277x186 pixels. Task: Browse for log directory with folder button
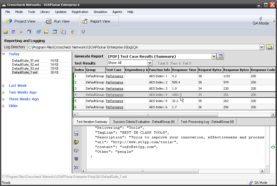pos(270,47)
